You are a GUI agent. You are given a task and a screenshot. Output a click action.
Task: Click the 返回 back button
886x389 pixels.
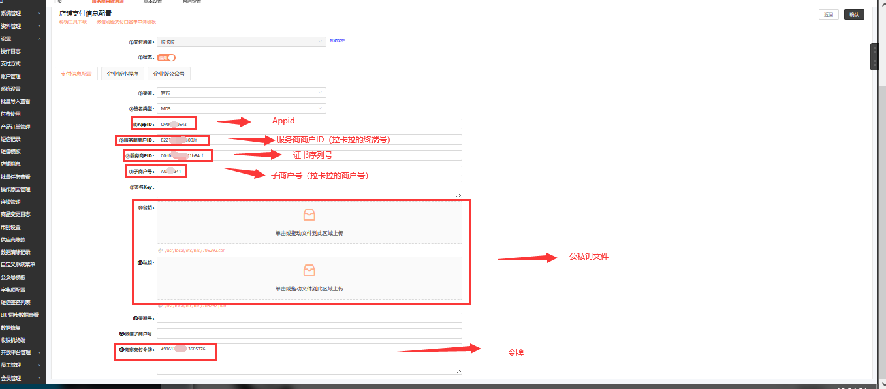829,14
